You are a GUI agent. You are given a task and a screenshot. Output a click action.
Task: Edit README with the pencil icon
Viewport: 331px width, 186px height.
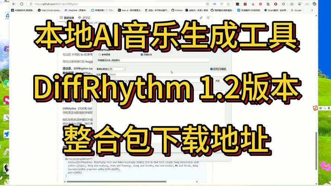point(201,18)
